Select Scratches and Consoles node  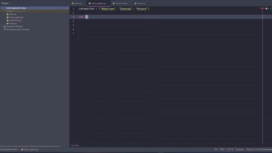18,29
